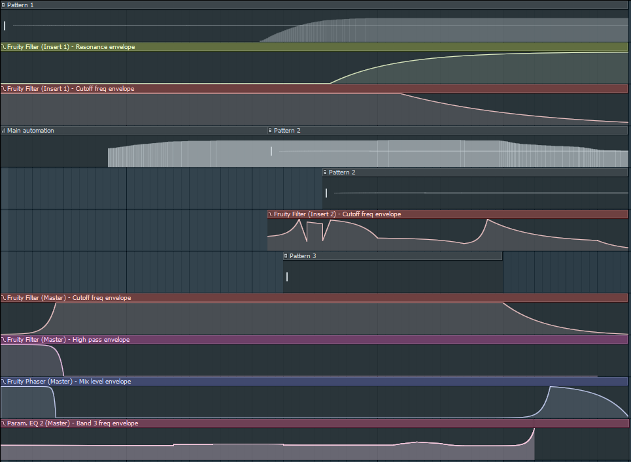Click the Insert 1 Cutoff freq envelope icon
Image resolution: width=631 pixels, height=462 pixels.
point(3,89)
